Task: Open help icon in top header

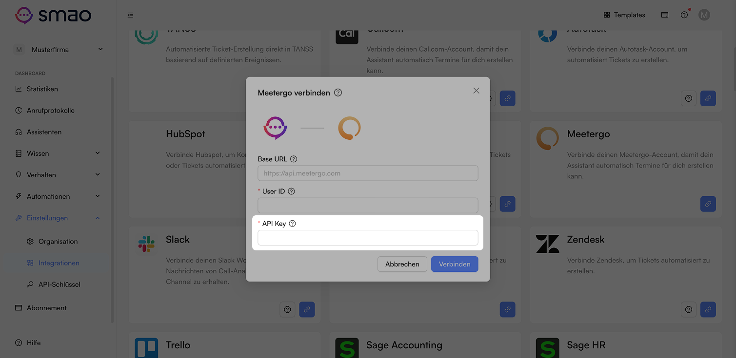Action: 684,15
